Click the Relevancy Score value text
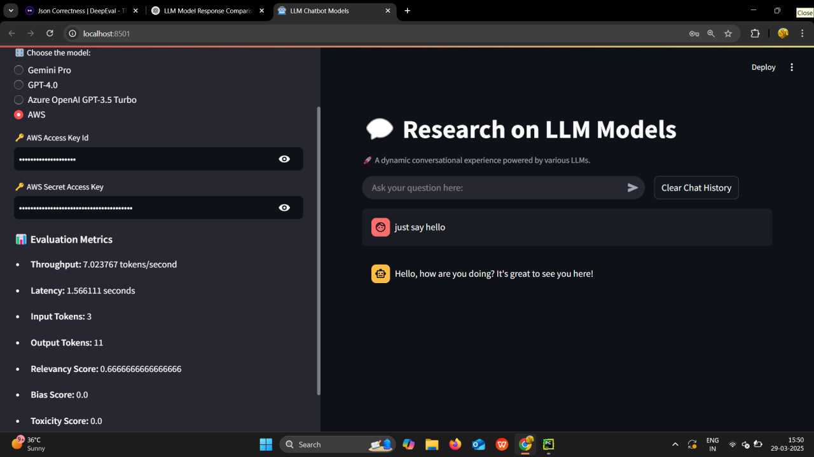 [x=141, y=369]
